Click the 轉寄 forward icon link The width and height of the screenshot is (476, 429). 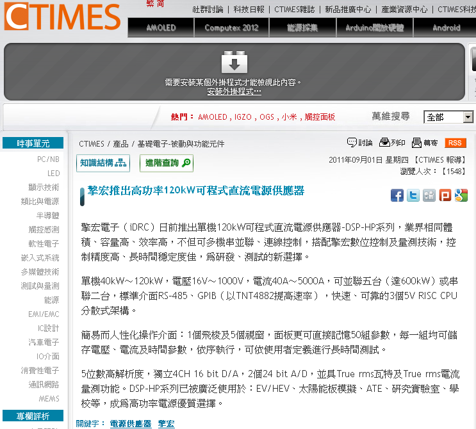click(x=425, y=143)
